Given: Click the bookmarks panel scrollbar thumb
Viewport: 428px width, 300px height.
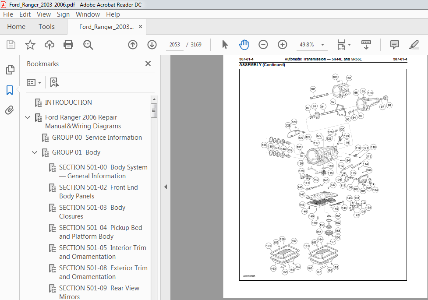Looking at the screenshot, I should (x=154, y=110).
